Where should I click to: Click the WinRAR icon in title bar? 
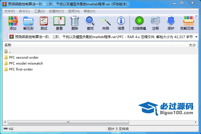(x=4, y=4)
